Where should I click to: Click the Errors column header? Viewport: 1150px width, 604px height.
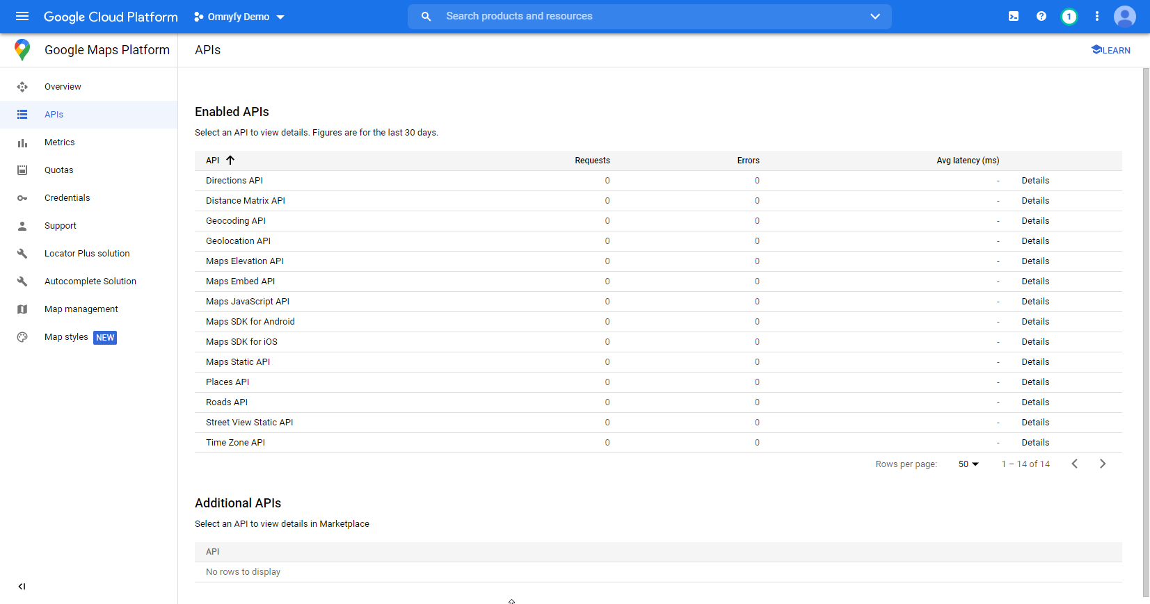point(749,161)
